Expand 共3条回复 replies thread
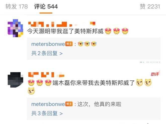Image resolution: width=166 pixels, height=124 pixels. (x=47, y=113)
